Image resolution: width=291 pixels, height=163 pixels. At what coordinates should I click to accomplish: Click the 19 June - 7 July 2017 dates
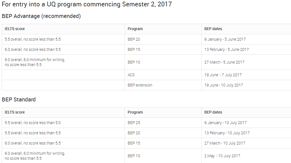[223, 75]
